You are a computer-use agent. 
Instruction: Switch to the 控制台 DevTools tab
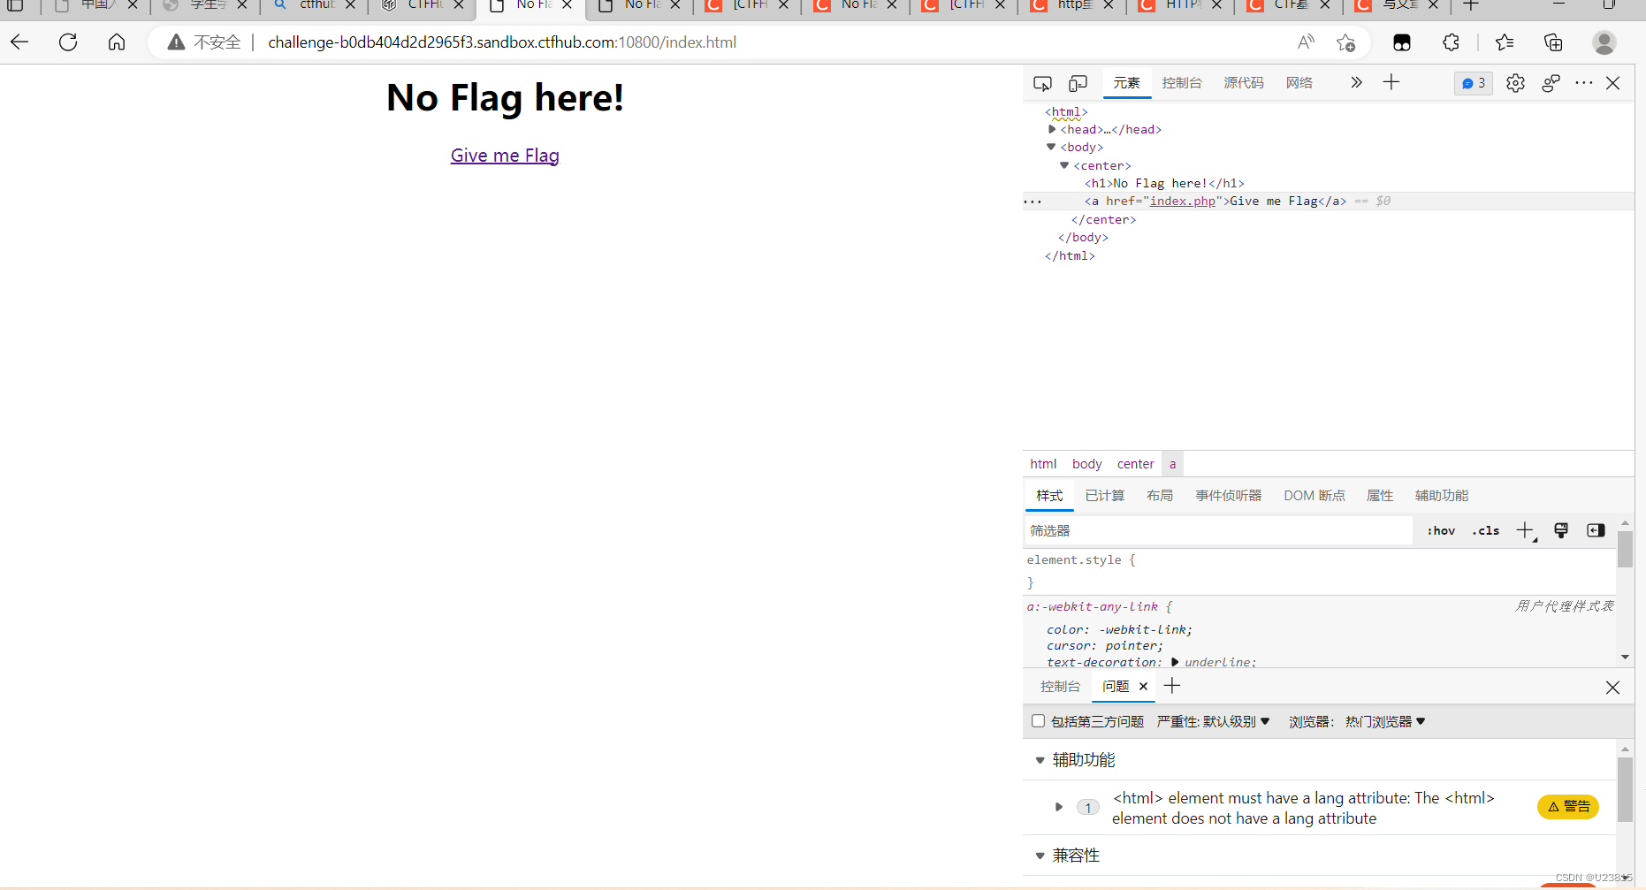point(1182,83)
